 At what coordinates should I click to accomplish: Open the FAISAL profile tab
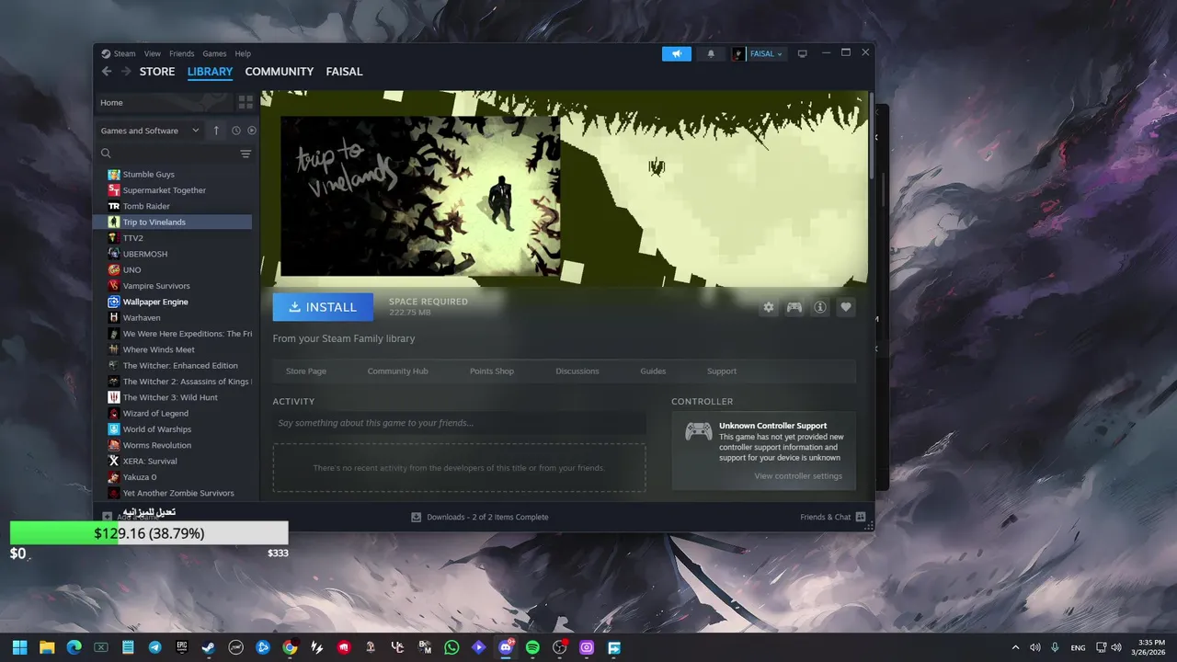click(345, 72)
